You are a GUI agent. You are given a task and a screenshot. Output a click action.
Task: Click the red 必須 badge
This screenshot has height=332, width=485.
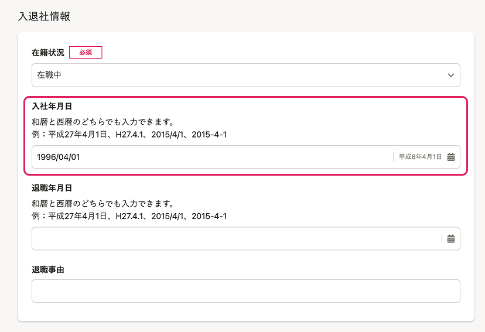tap(86, 52)
